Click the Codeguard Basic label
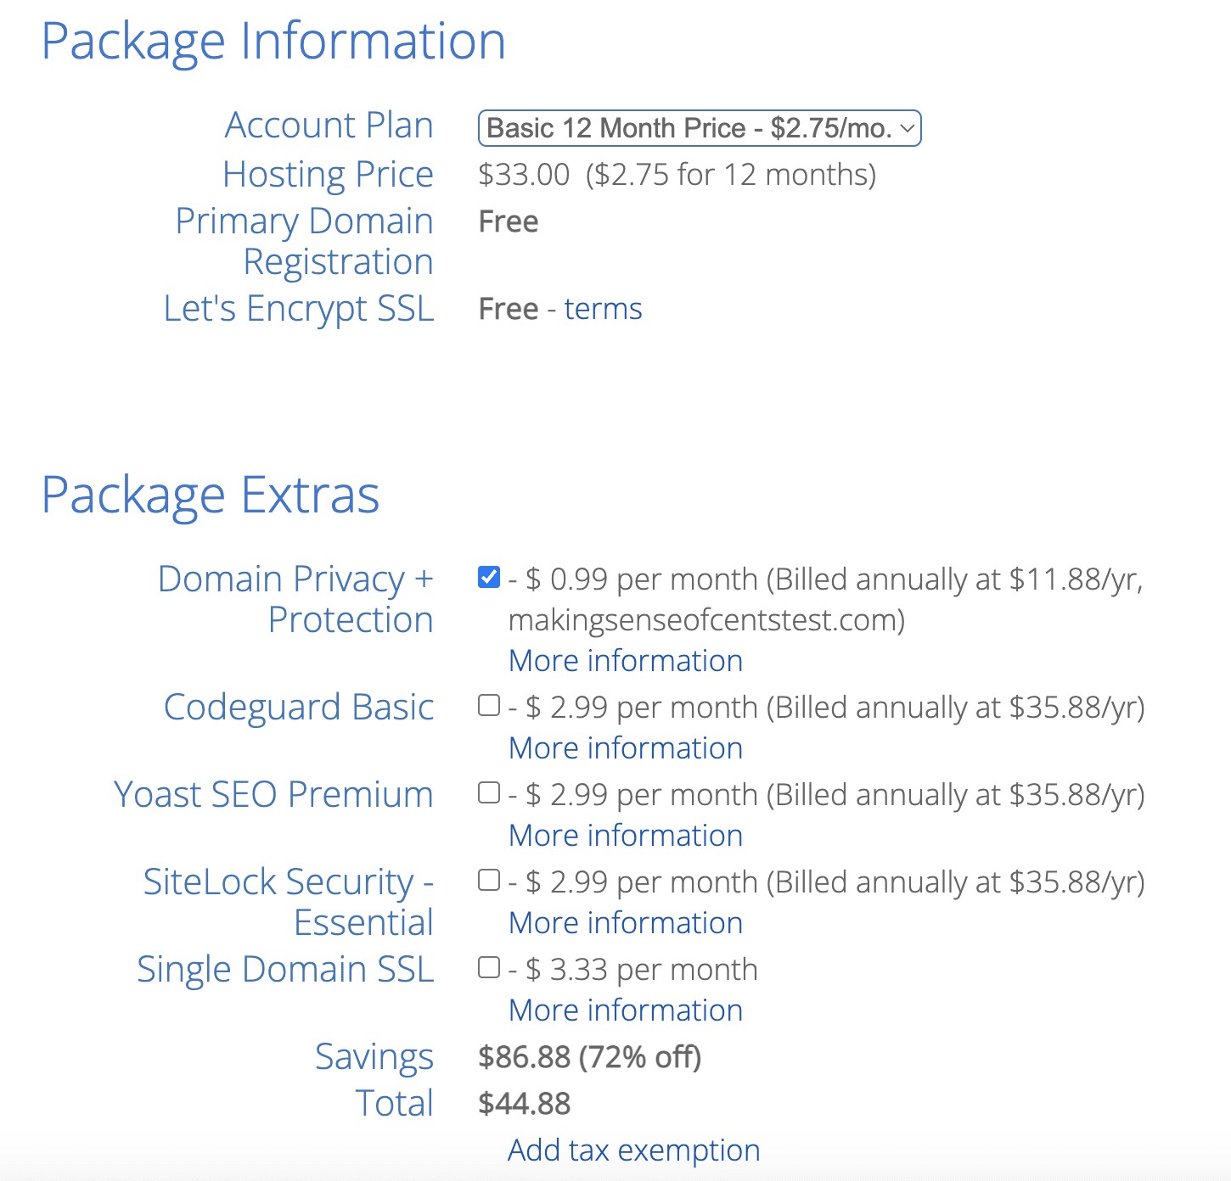The image size is (1231, 1181). click(299, 707)
